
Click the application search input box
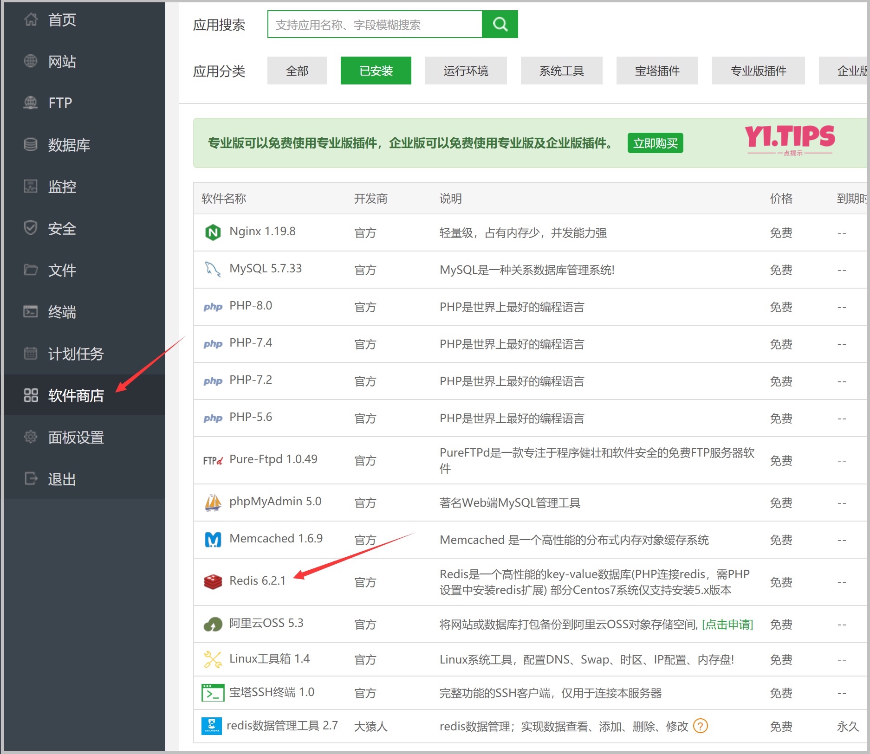coord(374,24)
